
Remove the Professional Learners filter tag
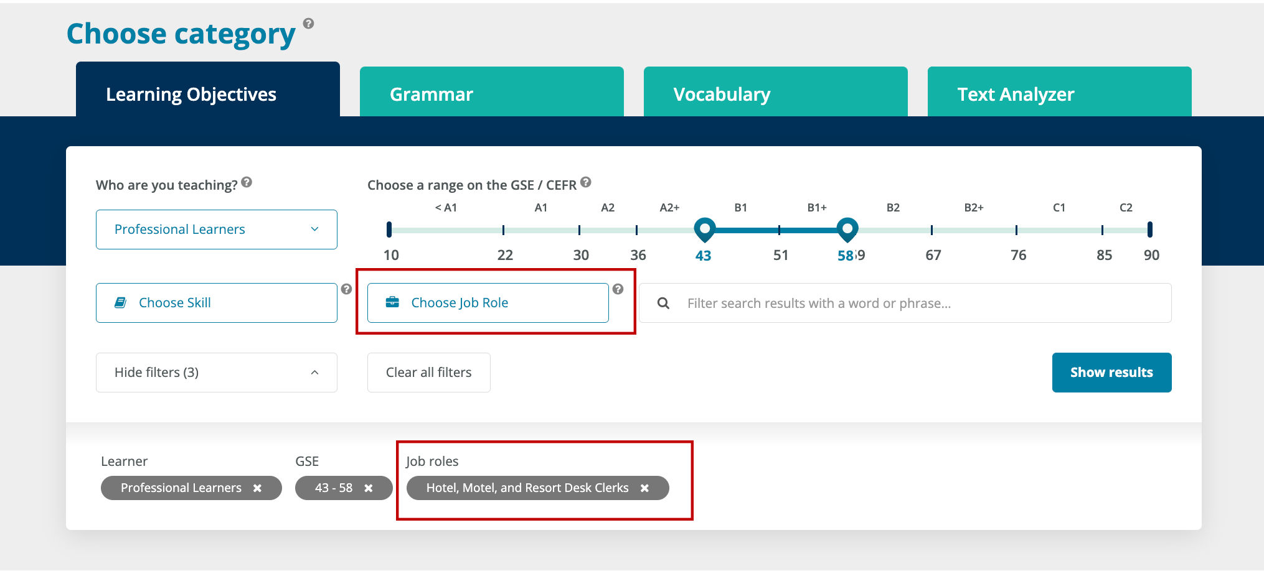click(x=258, y=488)
